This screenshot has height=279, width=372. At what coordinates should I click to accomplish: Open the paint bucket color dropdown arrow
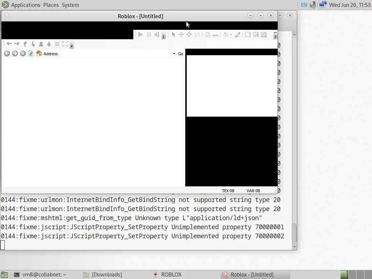(x=231, y=35)
